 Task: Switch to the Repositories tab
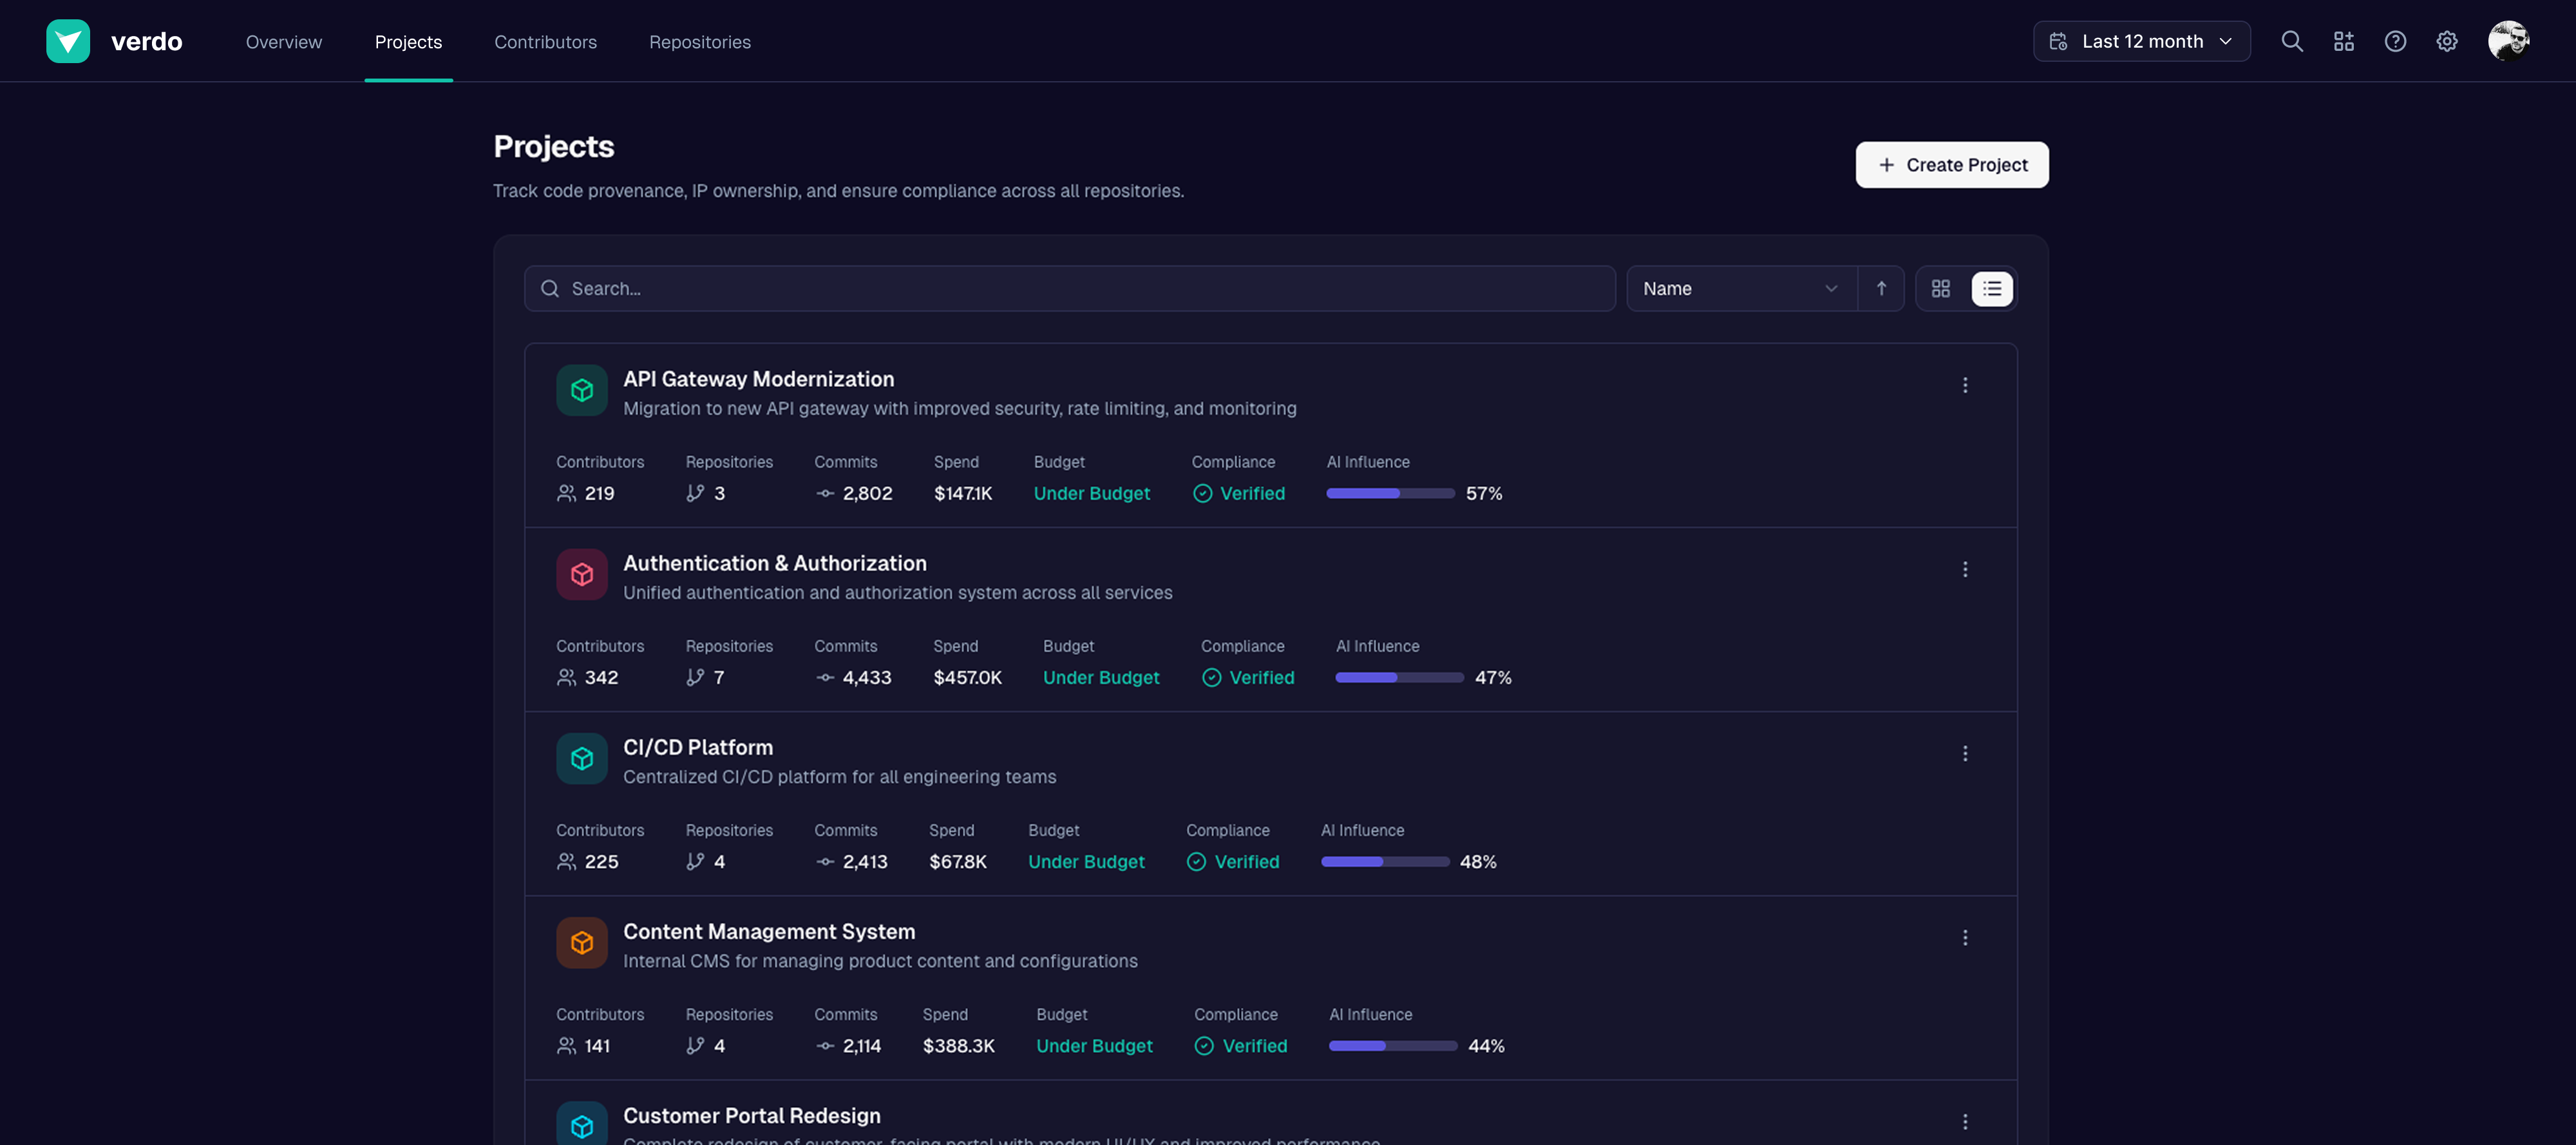coord(699,42)
